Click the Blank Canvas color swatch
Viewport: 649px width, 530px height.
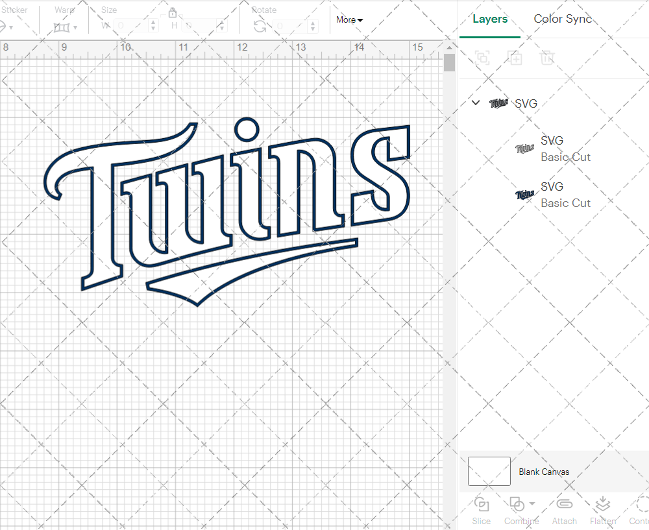pos(489,472)
